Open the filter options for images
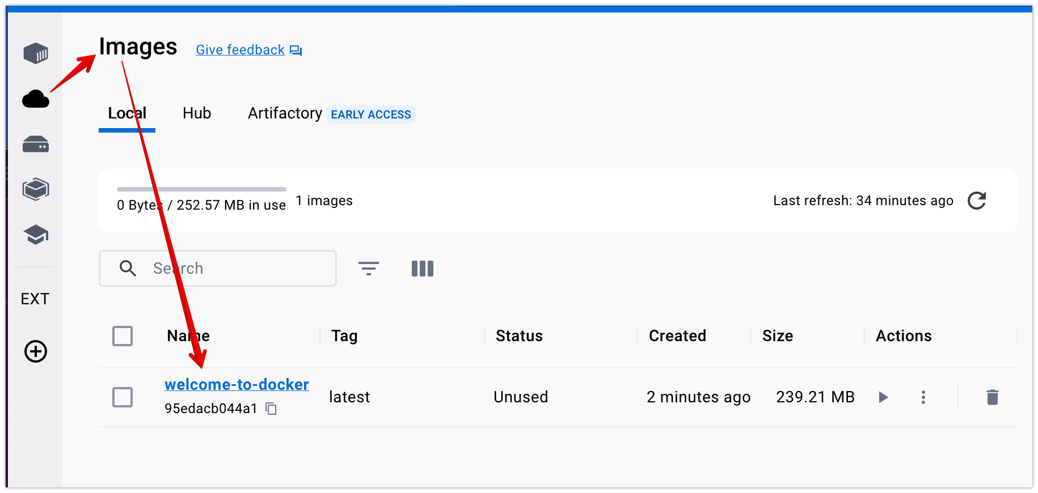The image size is (1038, 493). (369, 269)
